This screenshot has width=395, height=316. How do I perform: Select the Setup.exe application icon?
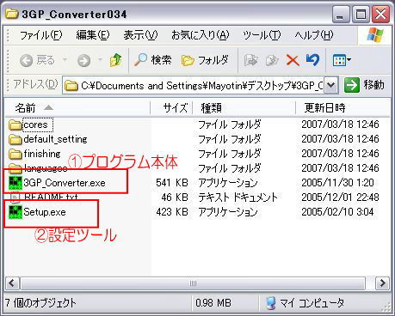point(15,212)
